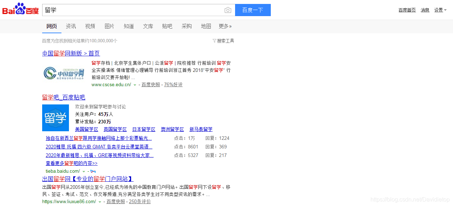
Task: Click the result count text 百度为您找到相关结果约100,000,000个
Action: coord(80,41)
